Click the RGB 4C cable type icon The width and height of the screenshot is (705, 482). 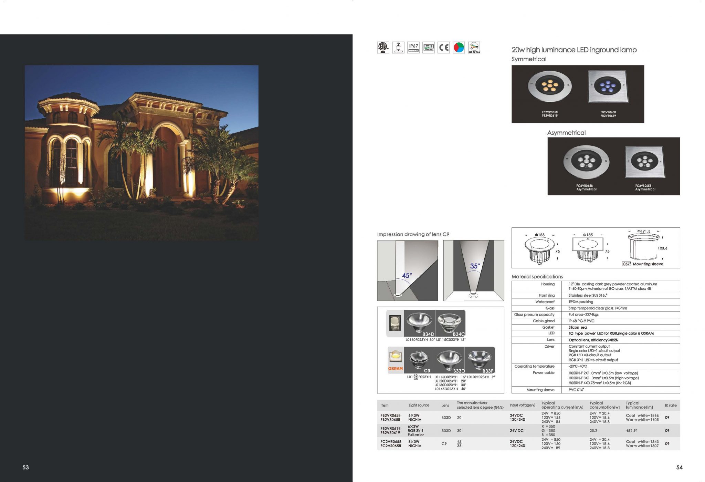(474, 48)
